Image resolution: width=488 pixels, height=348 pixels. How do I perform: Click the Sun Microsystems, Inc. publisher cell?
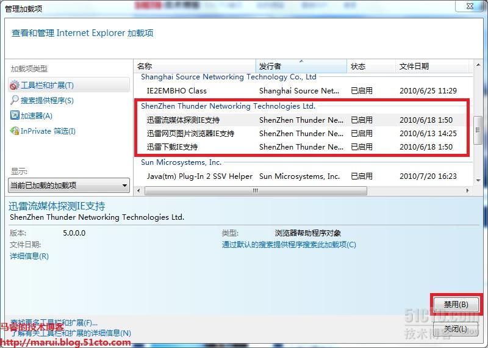(300, 176)
